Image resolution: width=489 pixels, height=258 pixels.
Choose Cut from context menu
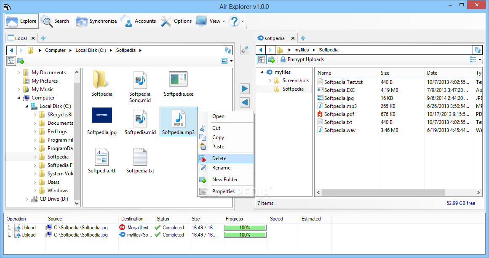click(225, 128)
